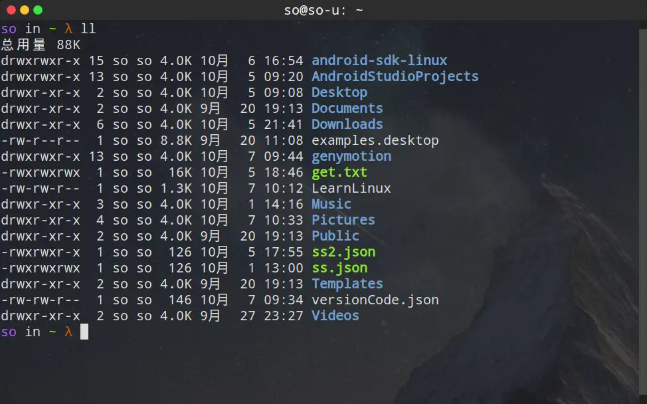Image resolution: width=647 pixels, height=404 pixels.
Task: Click the cursor block at the bottom prompt
Action: [84, 332]
